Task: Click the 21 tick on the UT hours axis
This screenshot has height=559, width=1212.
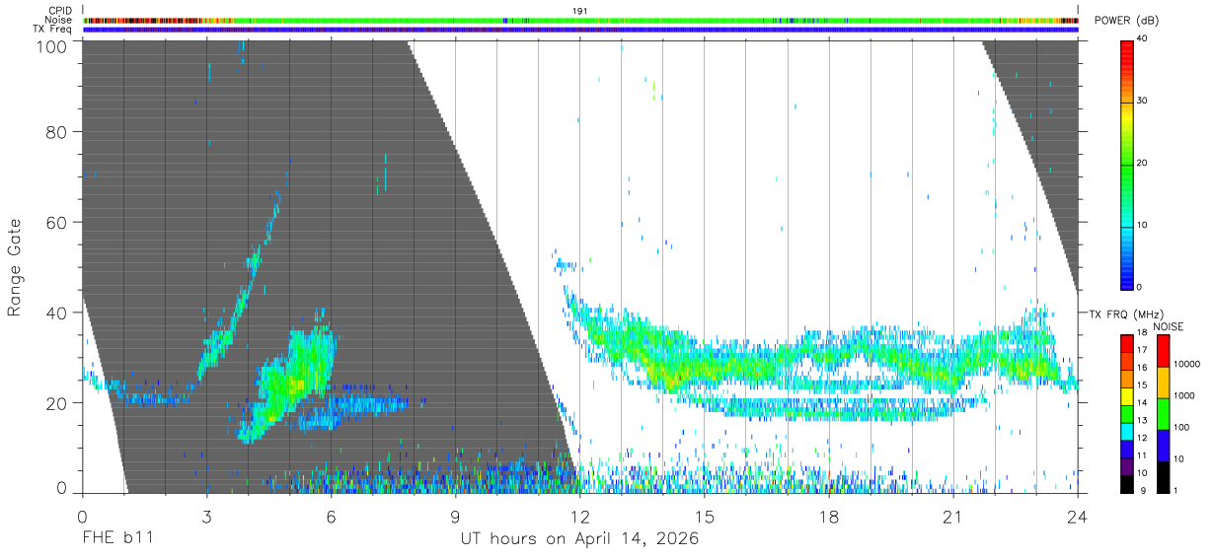Action: (952, 516)
